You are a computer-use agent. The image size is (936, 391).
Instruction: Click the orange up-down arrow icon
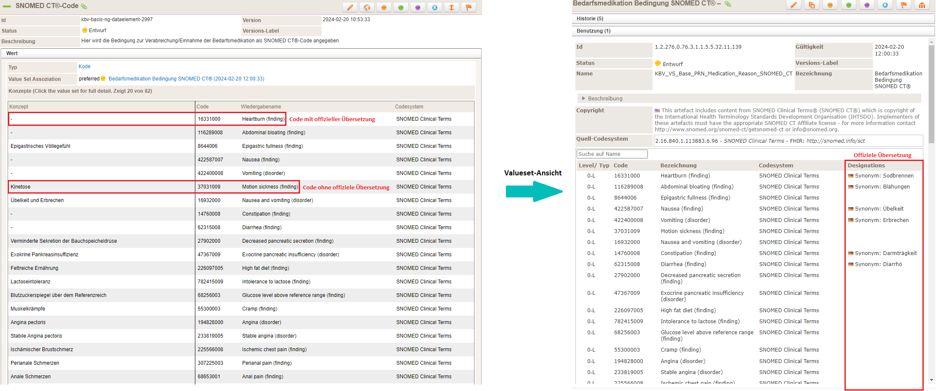tap(452, 8)
